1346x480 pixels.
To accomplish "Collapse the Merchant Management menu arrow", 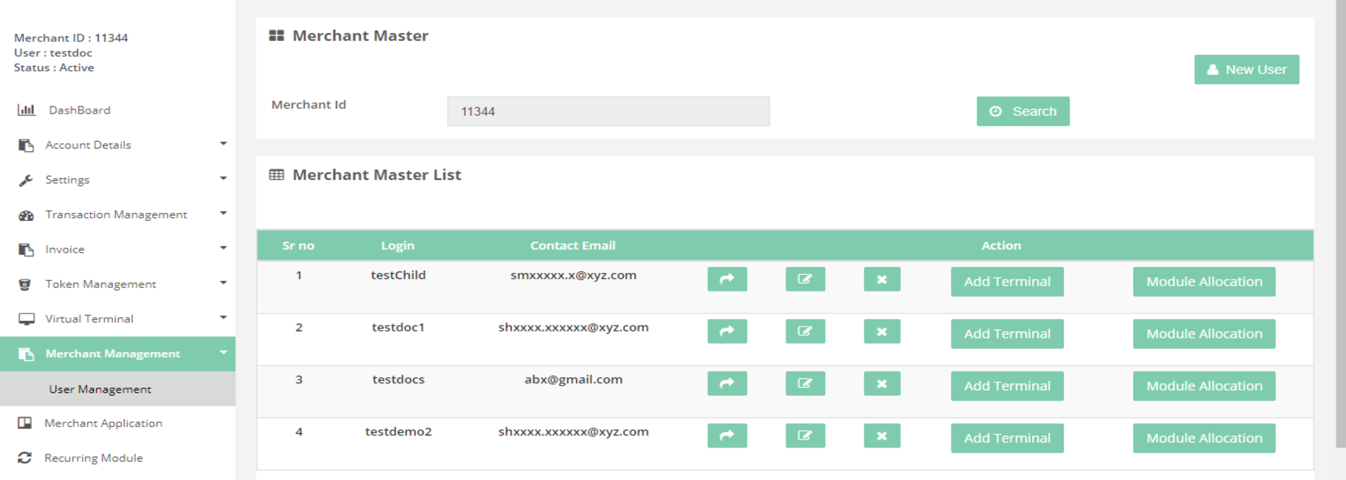I will click(x=223, y=353).
